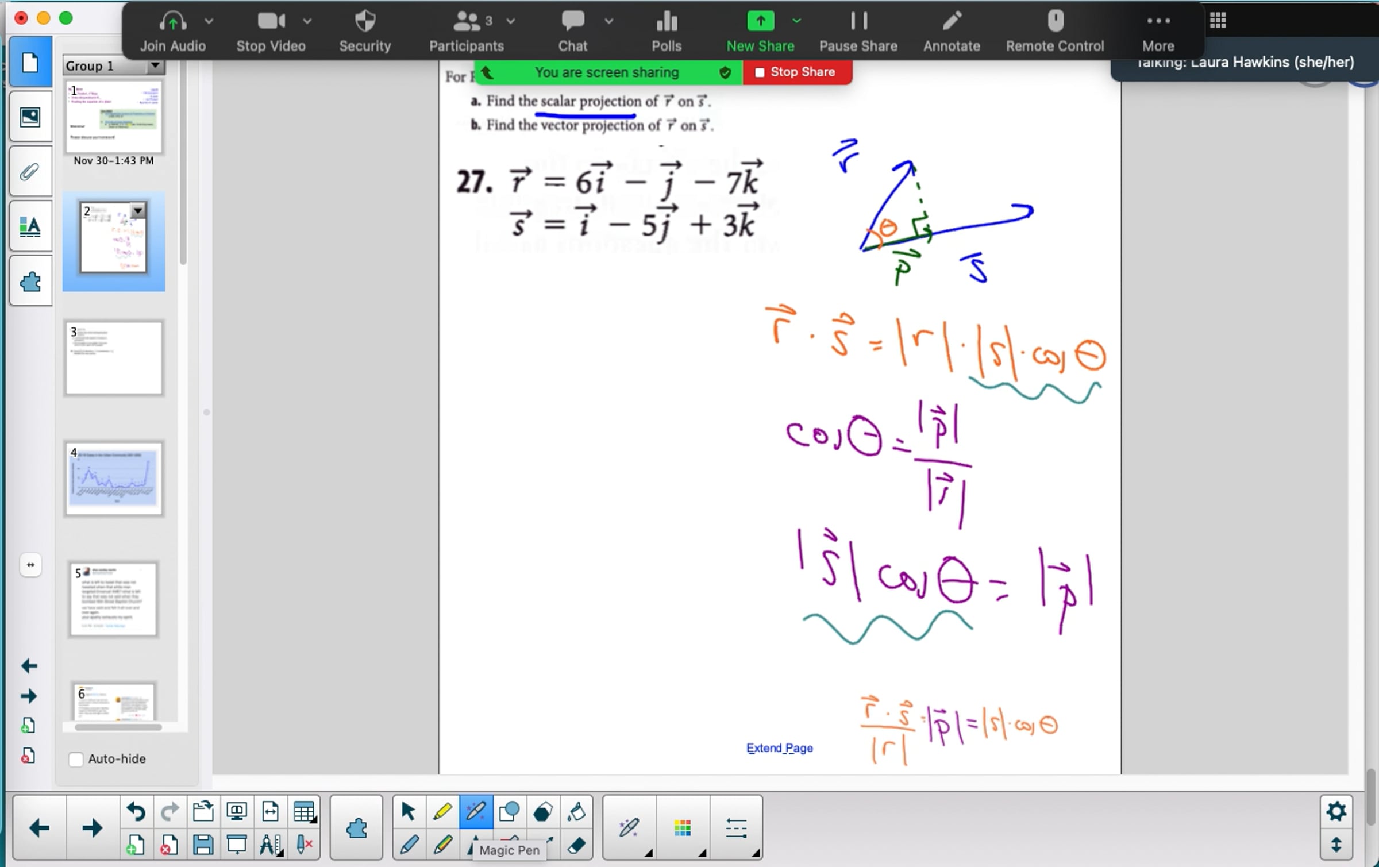
Task: Open the Attachments paperclip tab
Action: (30, 171)
